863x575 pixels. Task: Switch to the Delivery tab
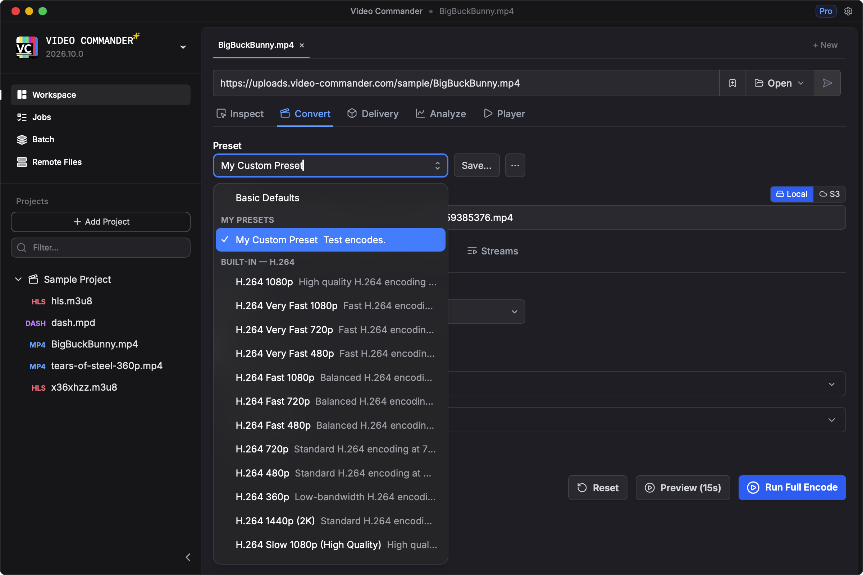pyautogui.click(x=373, y=114)
